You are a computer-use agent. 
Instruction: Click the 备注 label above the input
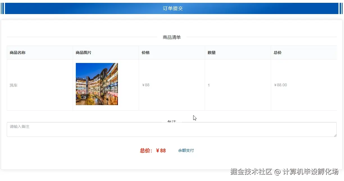tap(172, 121)
